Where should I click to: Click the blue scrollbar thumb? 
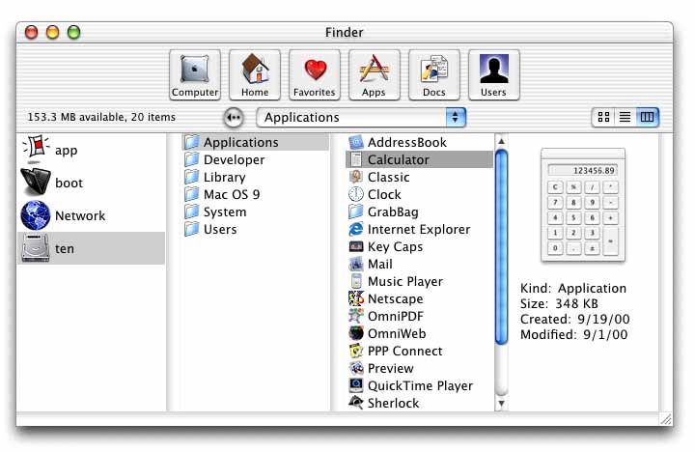tap(501, 247)
